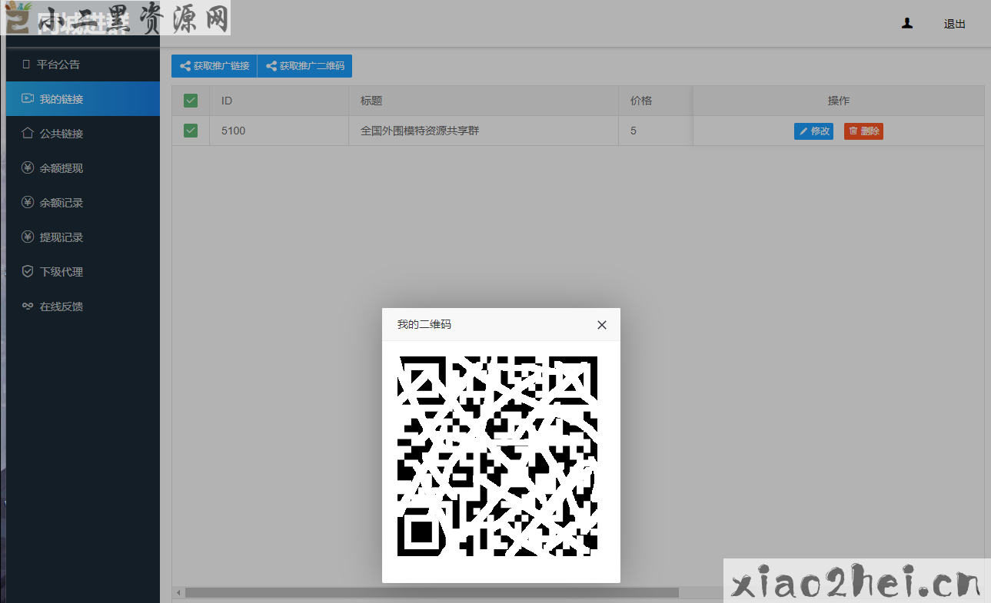This screenshot has height=603, width=991.
Task: Click the yen icon beside 余额提现
Action: 28,167
